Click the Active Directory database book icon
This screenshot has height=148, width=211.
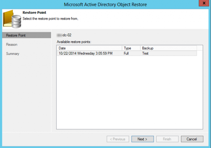coord(12,19)
